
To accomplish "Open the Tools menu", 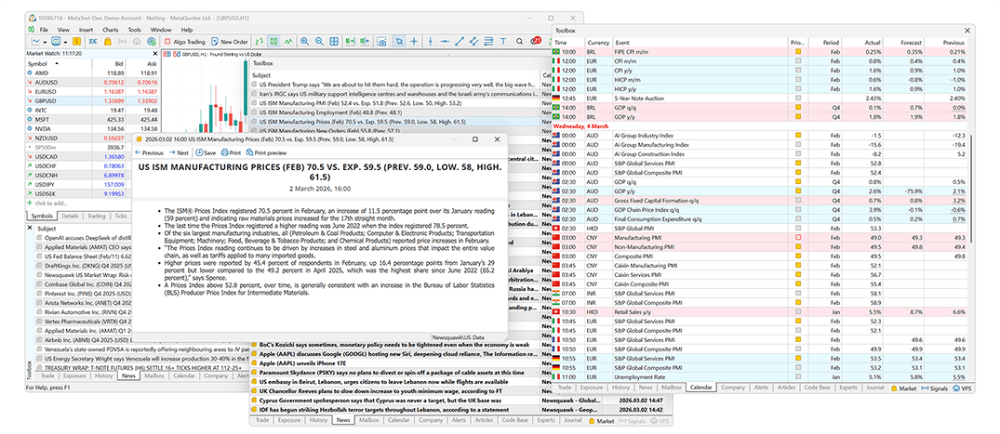I will 135,30.
